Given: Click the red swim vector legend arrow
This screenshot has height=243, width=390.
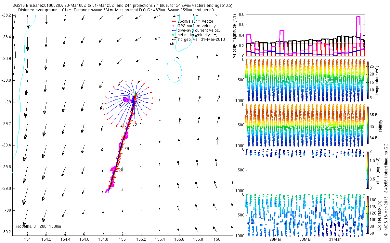Looking at the screenshot, I should point(174,21).
